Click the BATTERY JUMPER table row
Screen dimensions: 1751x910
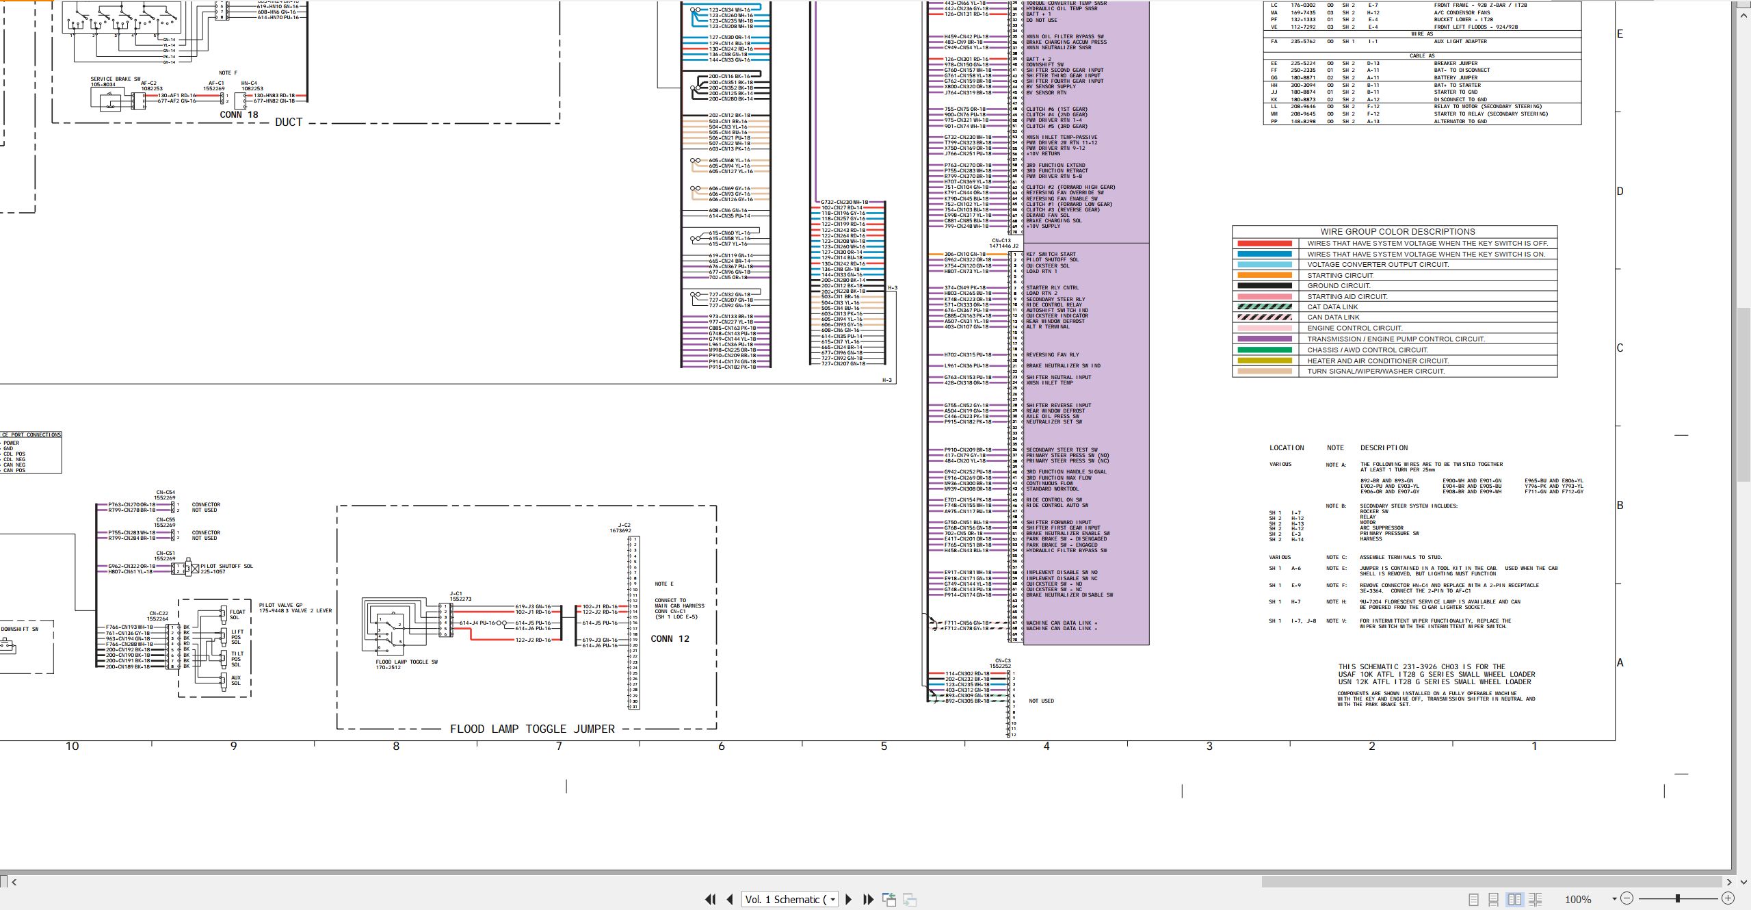(x=1422, y=77)
